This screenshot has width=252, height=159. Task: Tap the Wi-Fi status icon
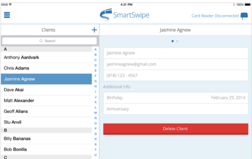[x=10, y=5]
